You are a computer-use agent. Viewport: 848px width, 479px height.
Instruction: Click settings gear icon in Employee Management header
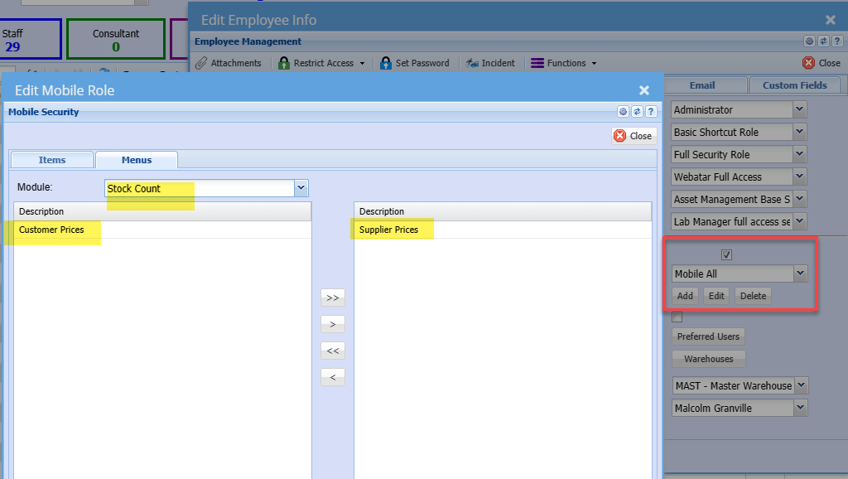[809, 41]
